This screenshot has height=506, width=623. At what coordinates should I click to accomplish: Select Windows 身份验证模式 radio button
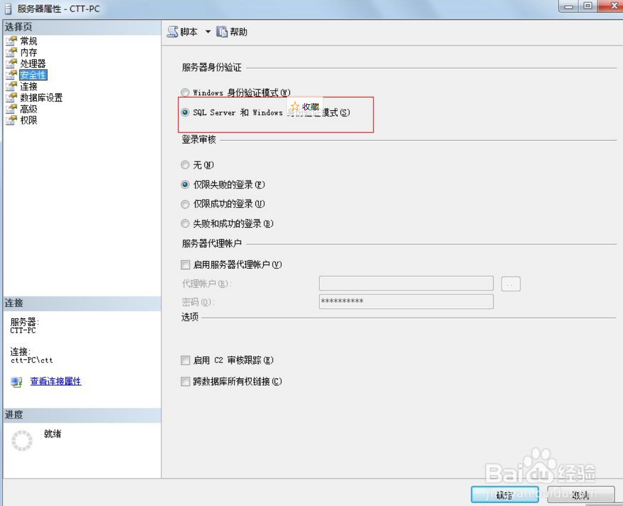(185, 92)
